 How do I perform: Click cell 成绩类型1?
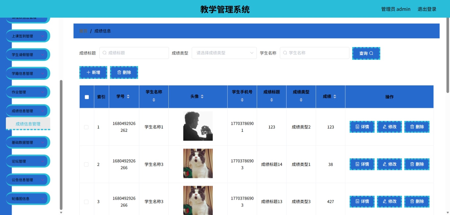301,164
